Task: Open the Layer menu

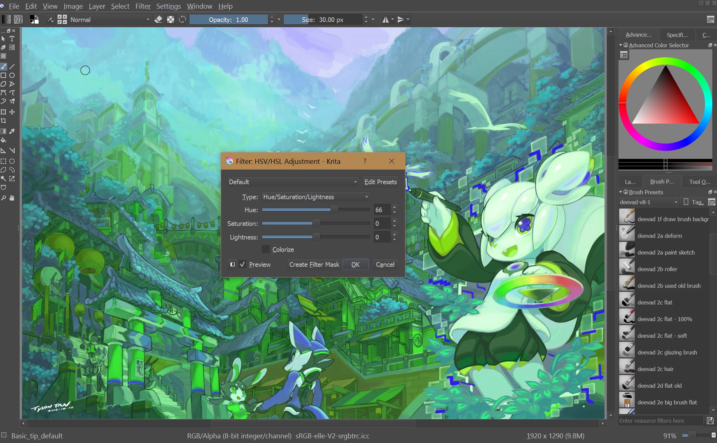Action: [97, 6]
